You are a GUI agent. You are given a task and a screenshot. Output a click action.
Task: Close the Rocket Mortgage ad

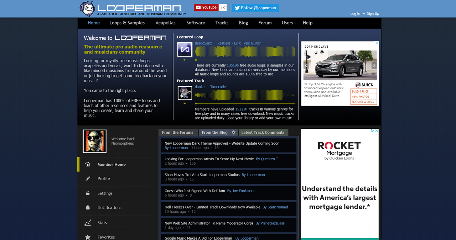(x=377, y=131)
